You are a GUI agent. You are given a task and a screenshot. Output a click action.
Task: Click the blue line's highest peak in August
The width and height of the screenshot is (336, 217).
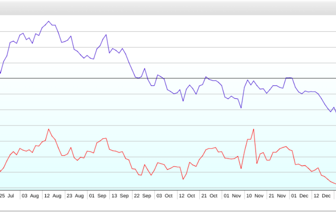tap(49, 21)
